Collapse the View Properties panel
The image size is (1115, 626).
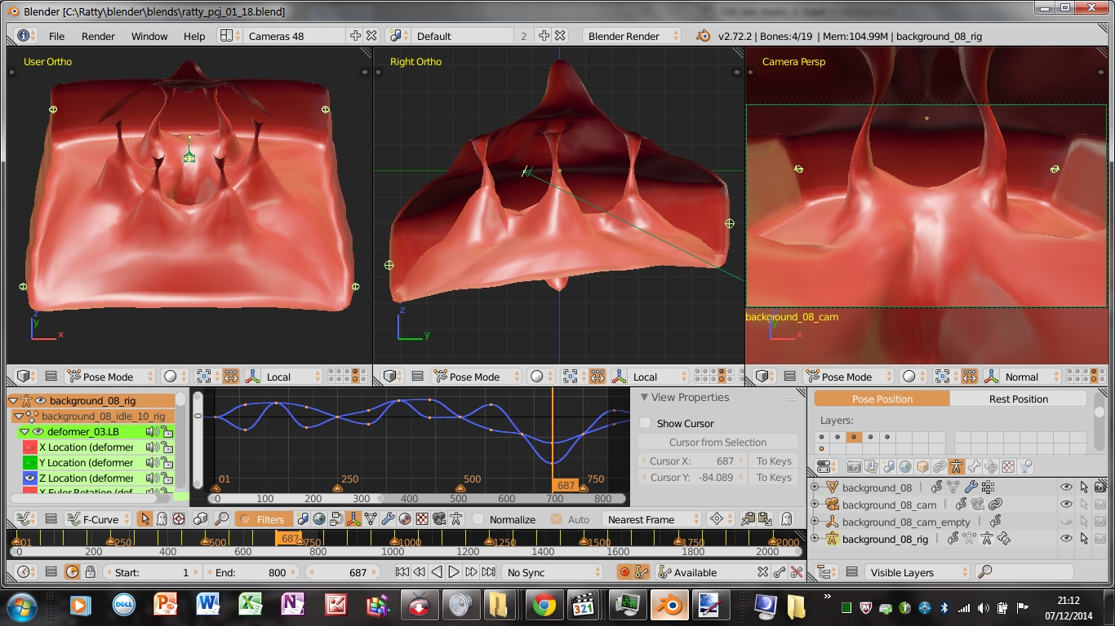(644, 397)
